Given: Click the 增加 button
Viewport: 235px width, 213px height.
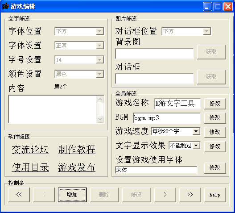Looking at the screenshot, I should click(x=72, y=195).
